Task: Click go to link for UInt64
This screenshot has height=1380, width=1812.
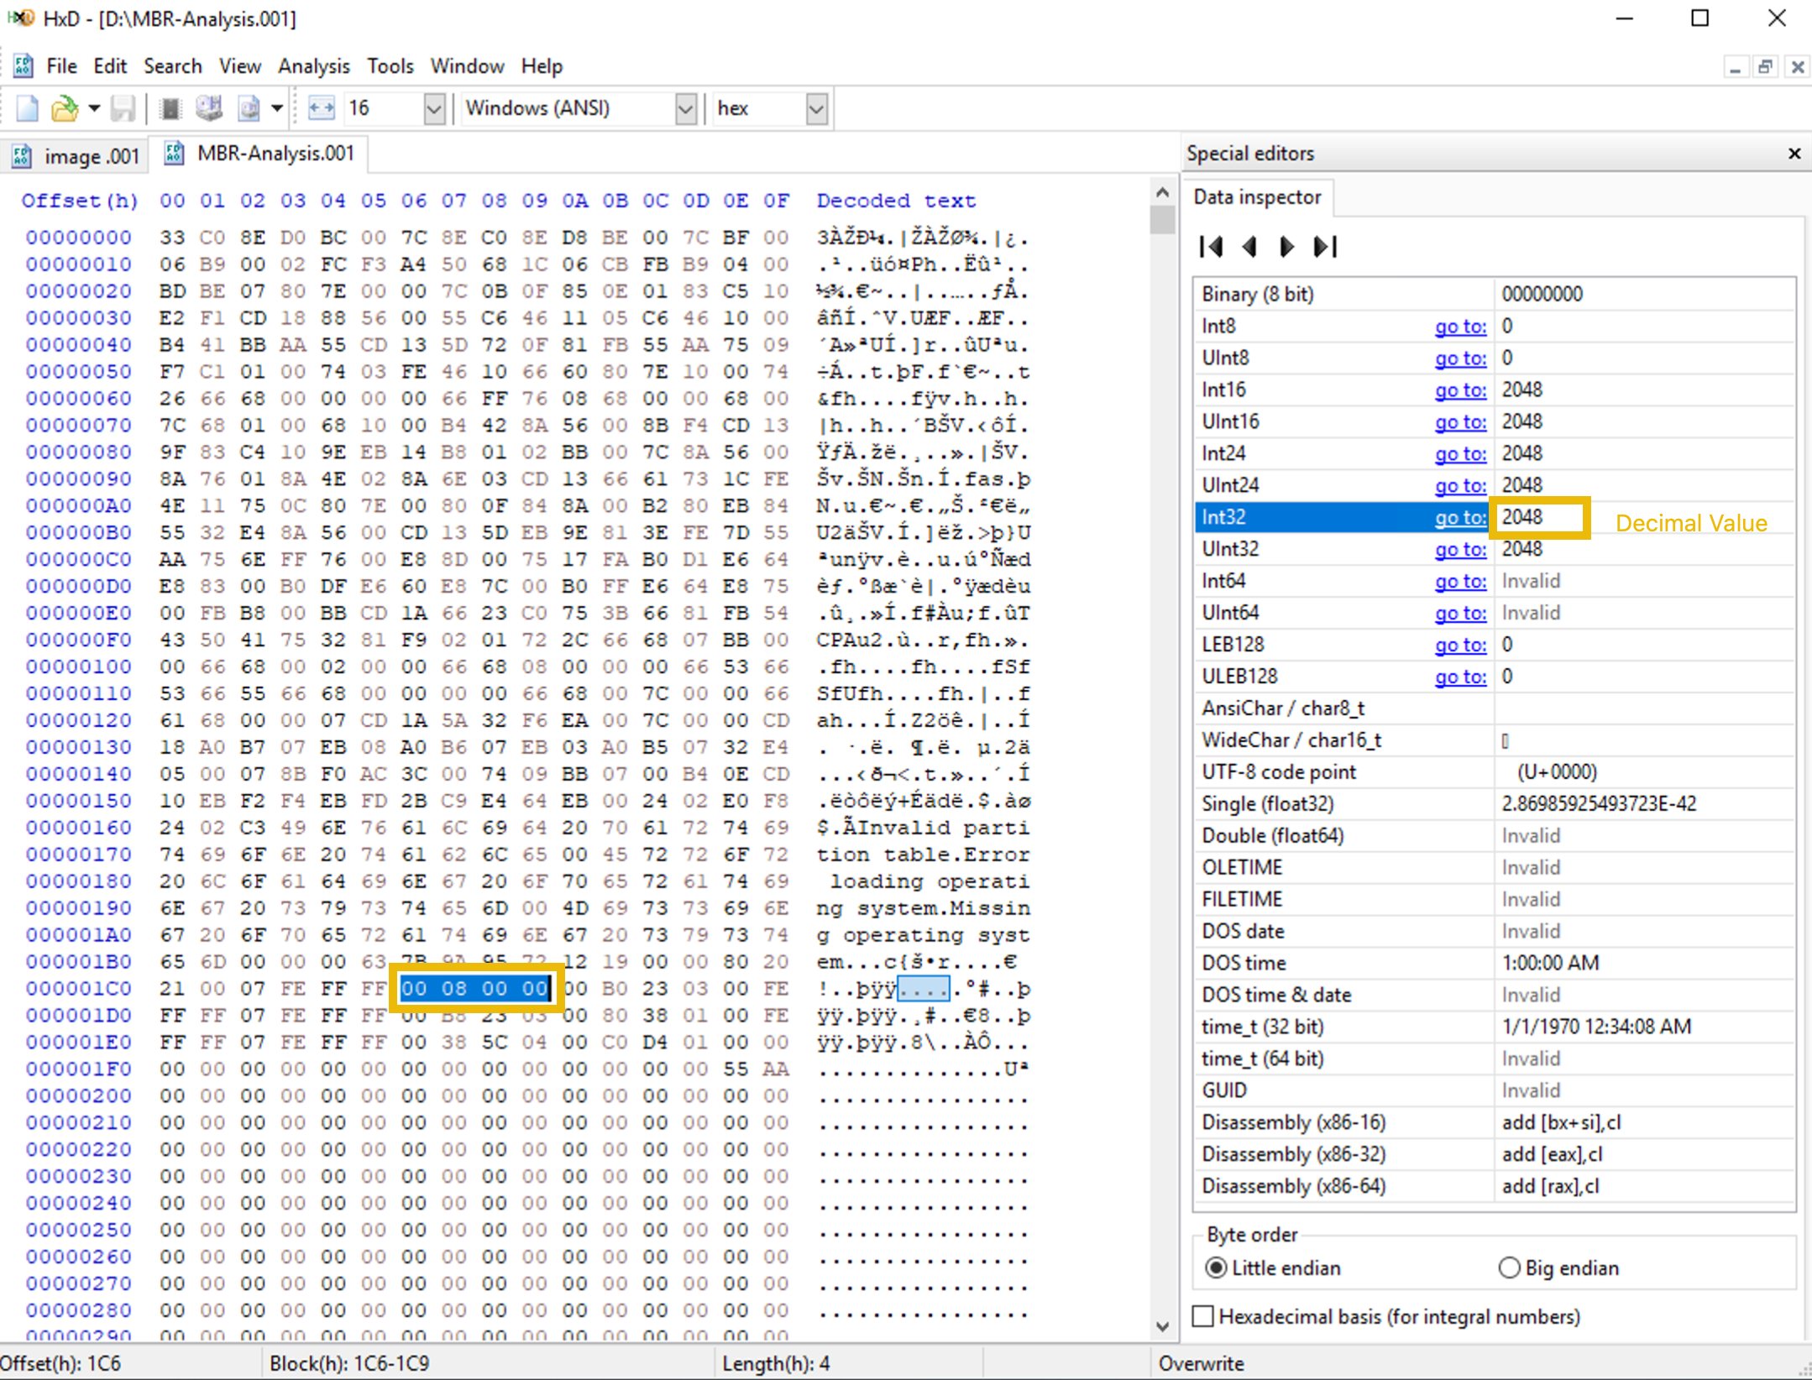Action: [1460, 614]
